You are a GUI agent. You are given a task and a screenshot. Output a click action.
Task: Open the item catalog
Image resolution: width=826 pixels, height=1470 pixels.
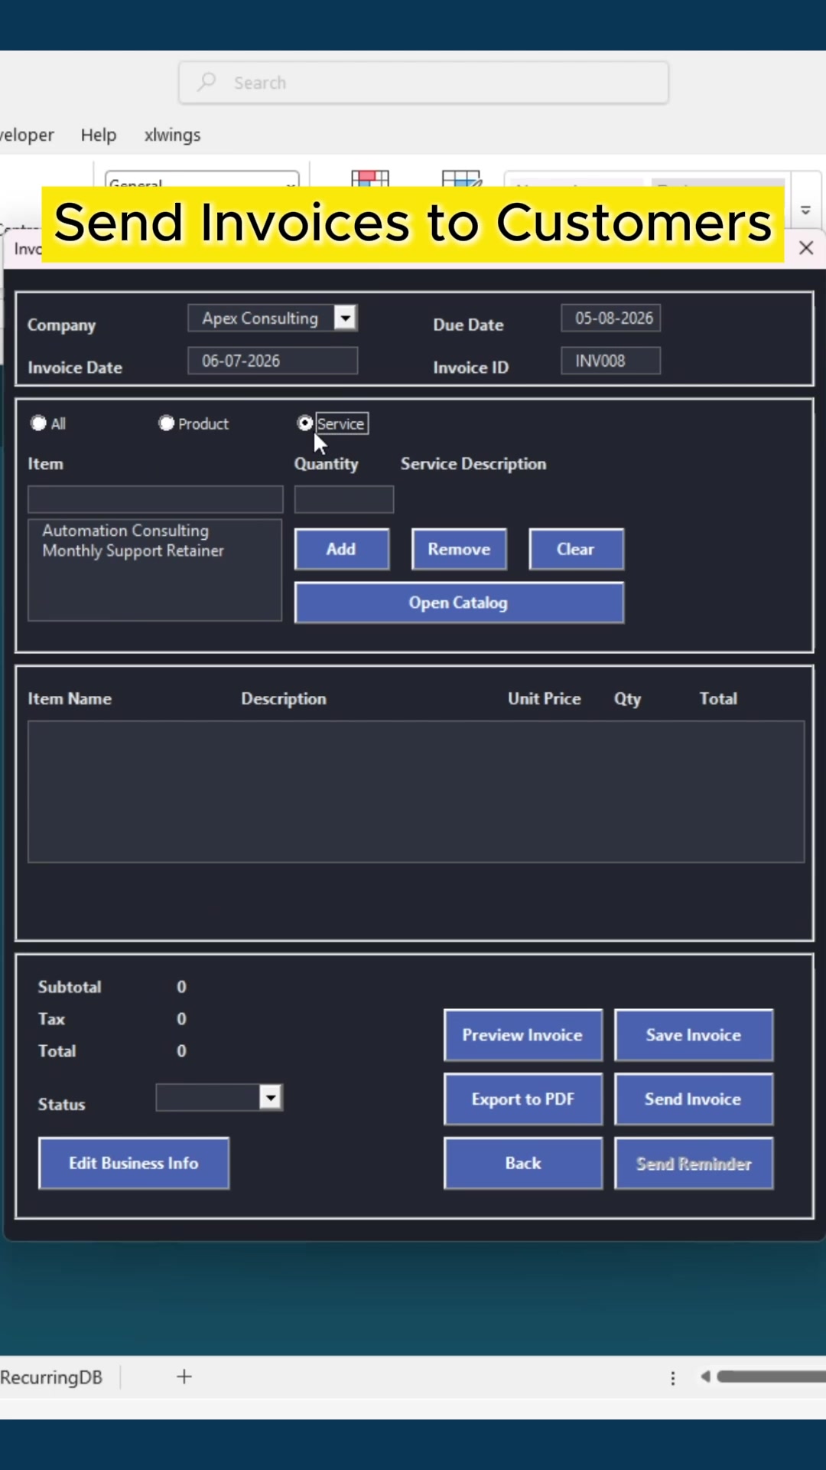coord(459,603)
